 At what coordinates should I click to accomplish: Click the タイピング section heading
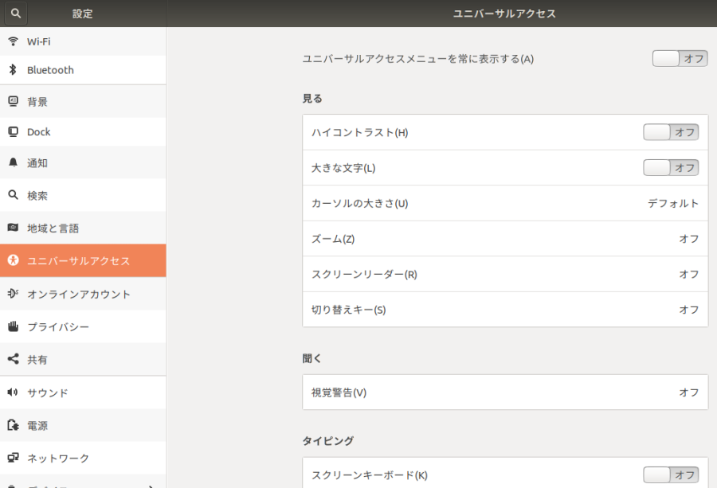(328, 441)
